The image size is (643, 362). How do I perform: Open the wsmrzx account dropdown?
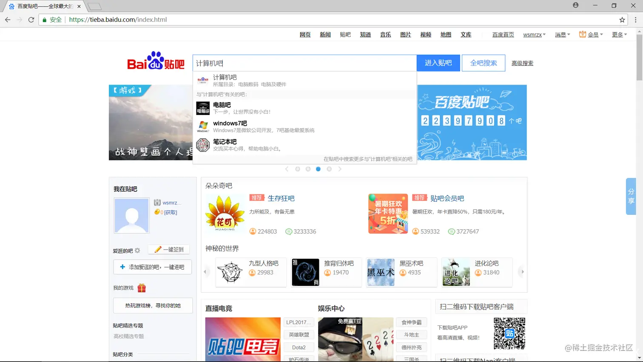(534, 34)
